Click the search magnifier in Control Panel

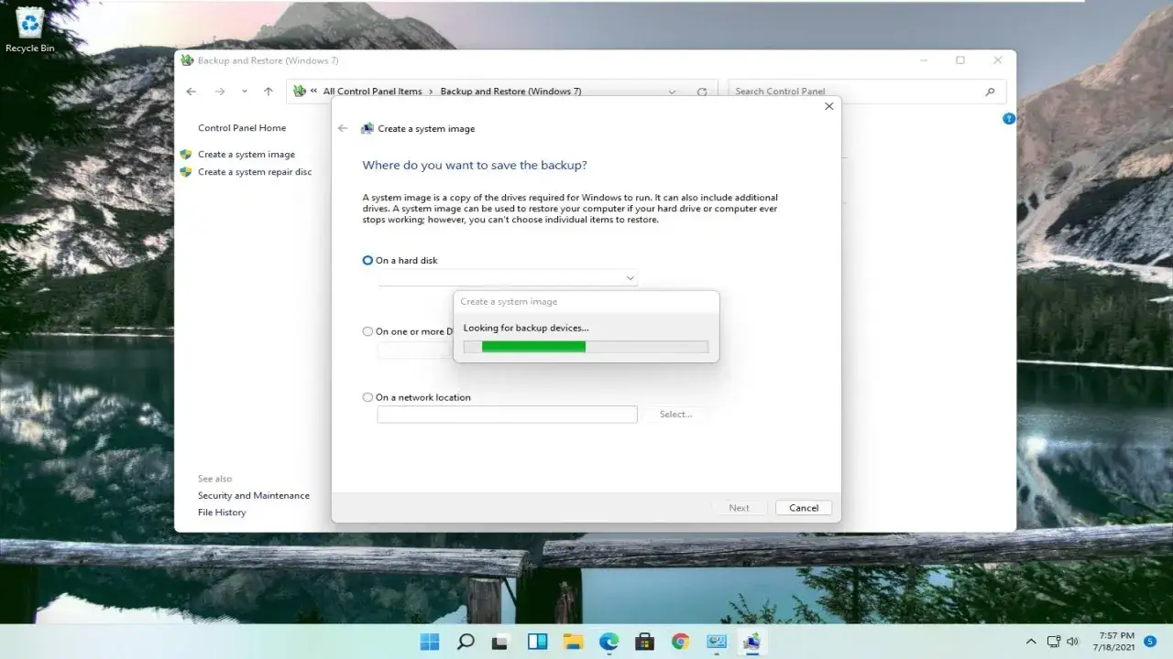pos(990,92)
